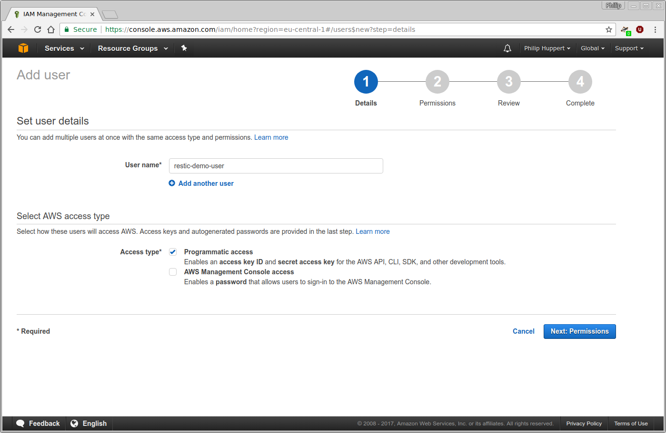The image size is (666, 433).
Task: Click the Next: Permissions button
Action: click(x=579, y=331)
